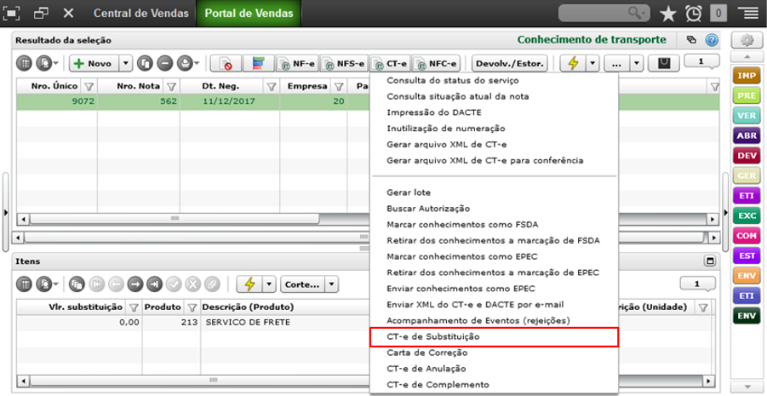Image resolution: width=767 pixels, height=396 pixels.
Task: Toggle the filter on the Nro. Único column
Action: click(89, 87)
